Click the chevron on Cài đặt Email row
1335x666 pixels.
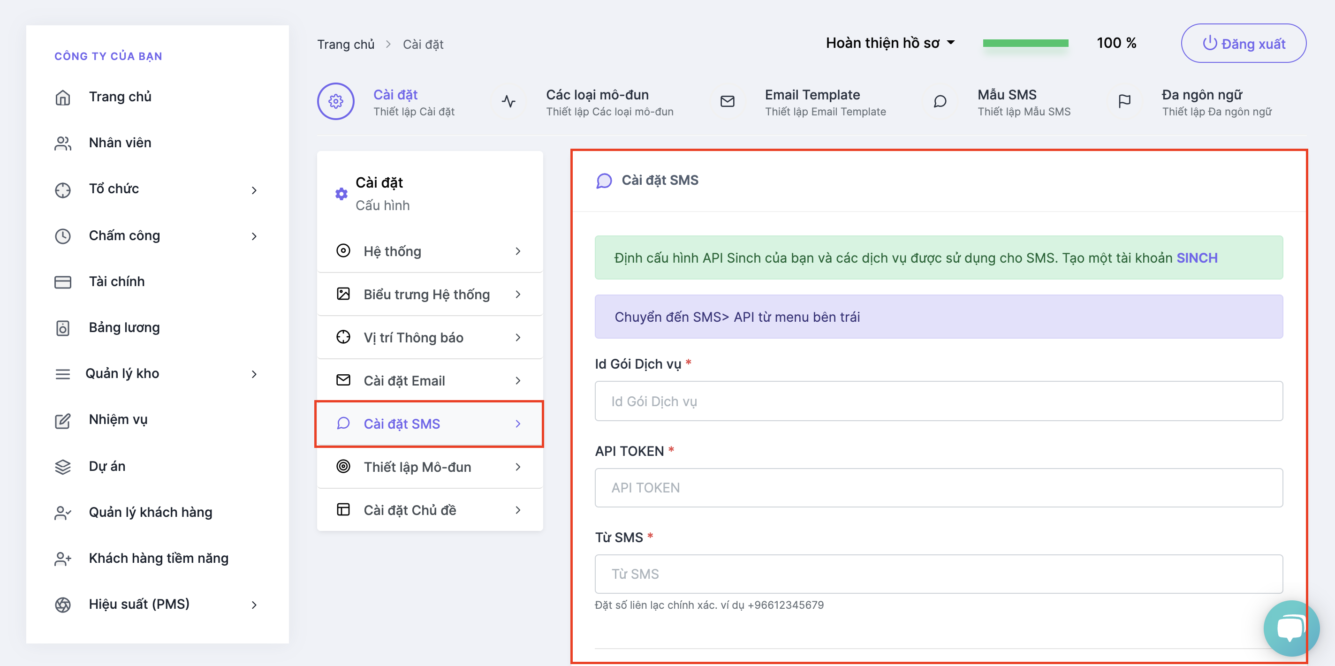[518, 380]
